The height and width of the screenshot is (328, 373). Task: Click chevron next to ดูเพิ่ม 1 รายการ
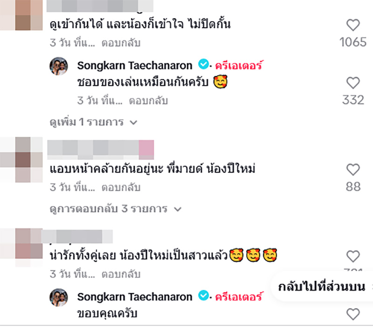click(x=134, y=122)
